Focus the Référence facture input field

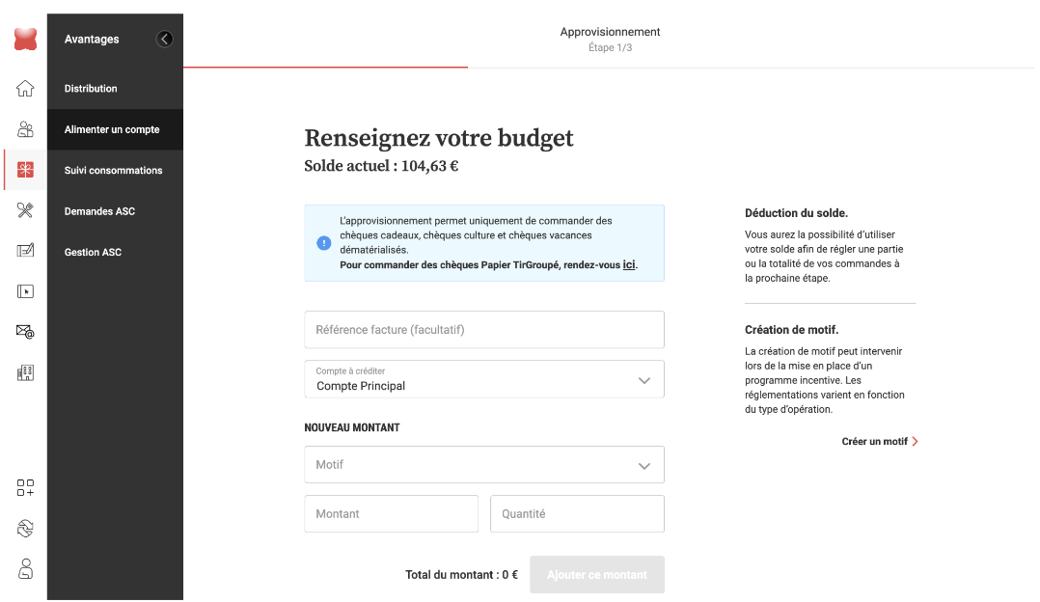[484, 330]
